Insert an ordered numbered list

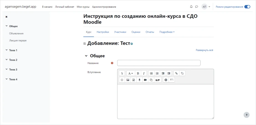pyautogui.click(x=157, y=73)
